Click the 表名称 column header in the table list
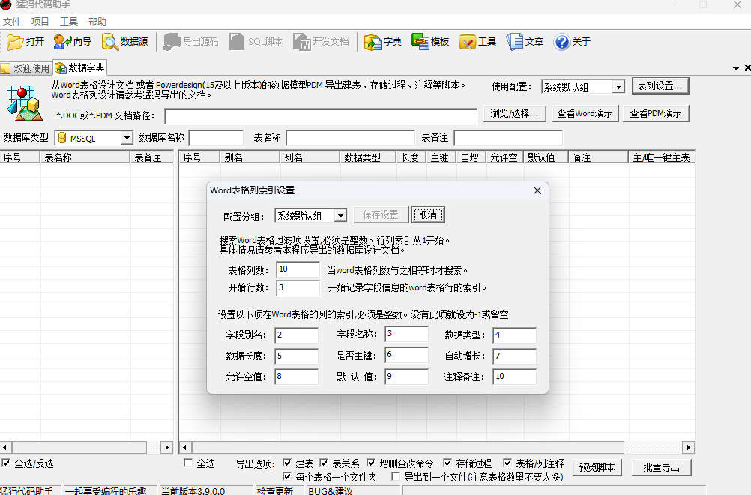The height and width of the screenshot is (495, 751). coord(85,157)
